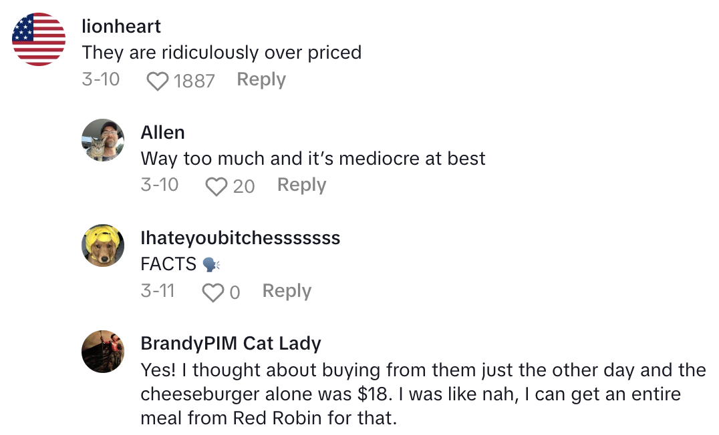Select the "They are ridiculously over priced" comment
Screen dimensions: 719x435
[221, 52]
